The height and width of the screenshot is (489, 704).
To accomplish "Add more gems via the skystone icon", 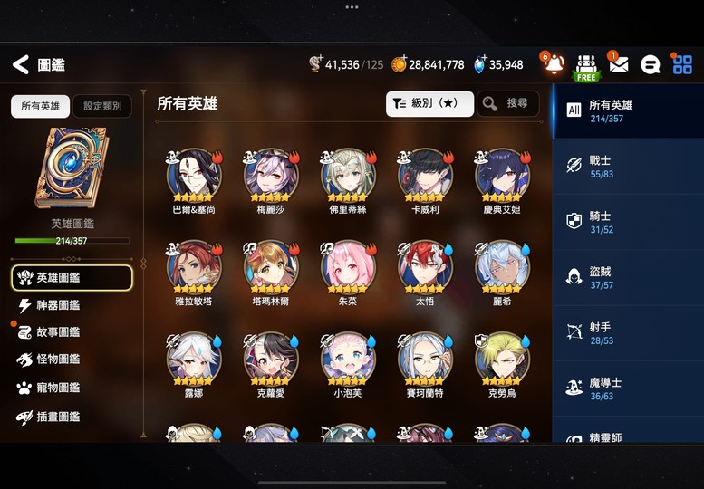I will coord(480,64).
